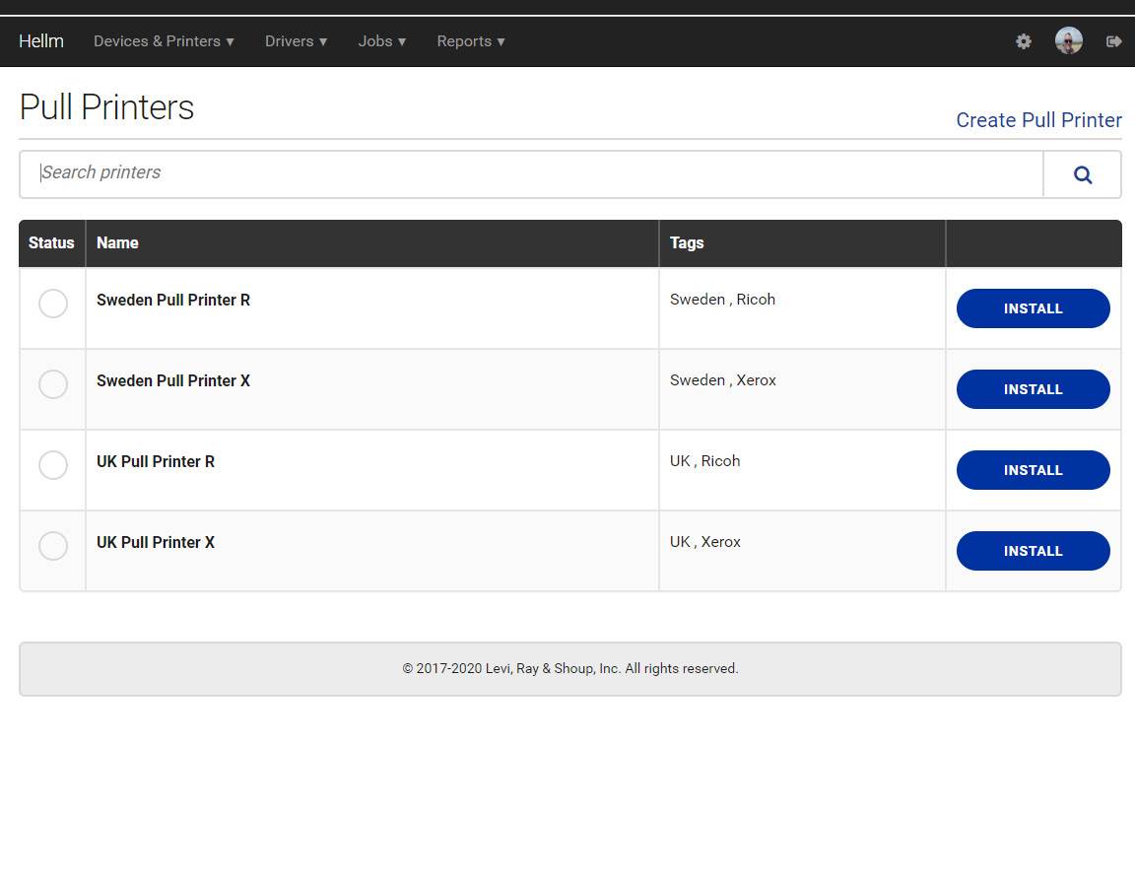The width and height of the screenshot is (1135, 883).
Task: Open the Jobs dropdown menu
Action: (381, 41)
